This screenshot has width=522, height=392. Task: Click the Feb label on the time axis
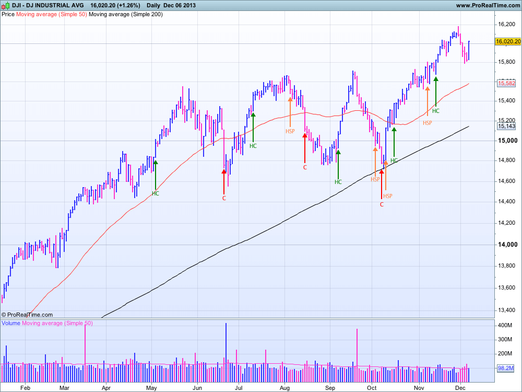tap(25, 388)
